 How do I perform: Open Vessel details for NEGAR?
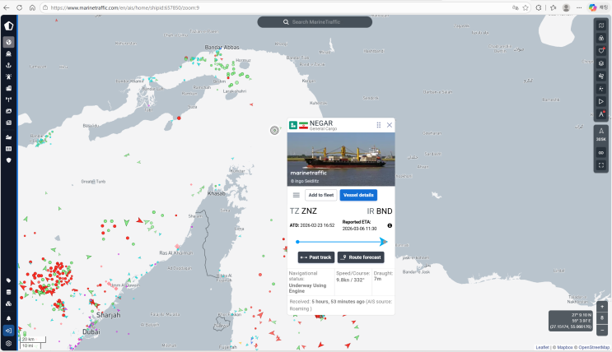(x=358, y=195)
